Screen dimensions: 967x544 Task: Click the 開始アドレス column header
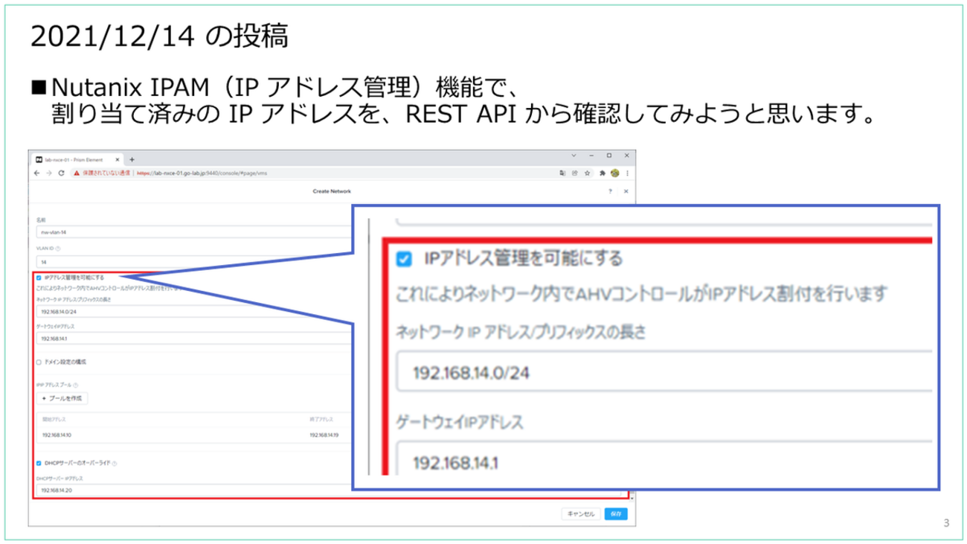point(54,420)
